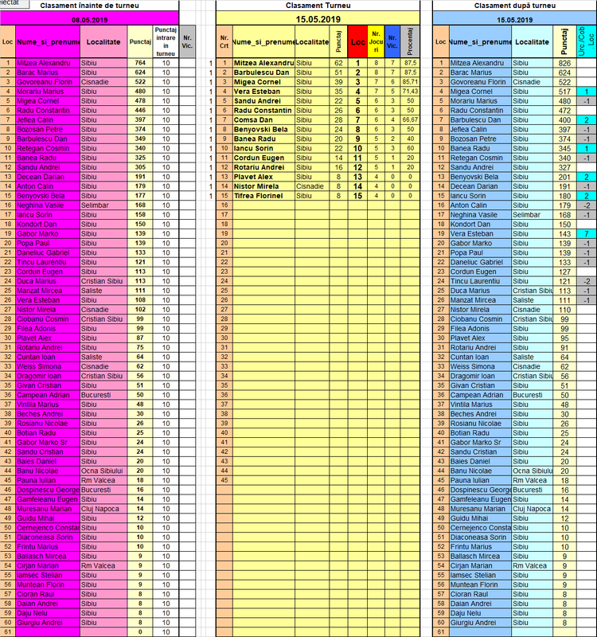Select 'Rm Valcea' beside Pauna Iulian, blue table
597x637 pixels.
tap(532, 480)
